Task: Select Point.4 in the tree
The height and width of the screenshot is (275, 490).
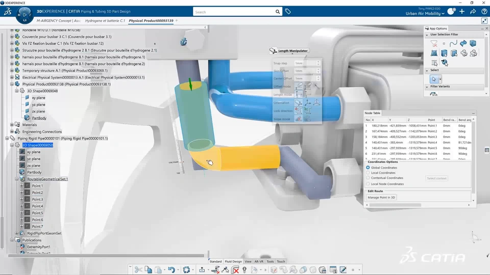Action: point(37,206)
